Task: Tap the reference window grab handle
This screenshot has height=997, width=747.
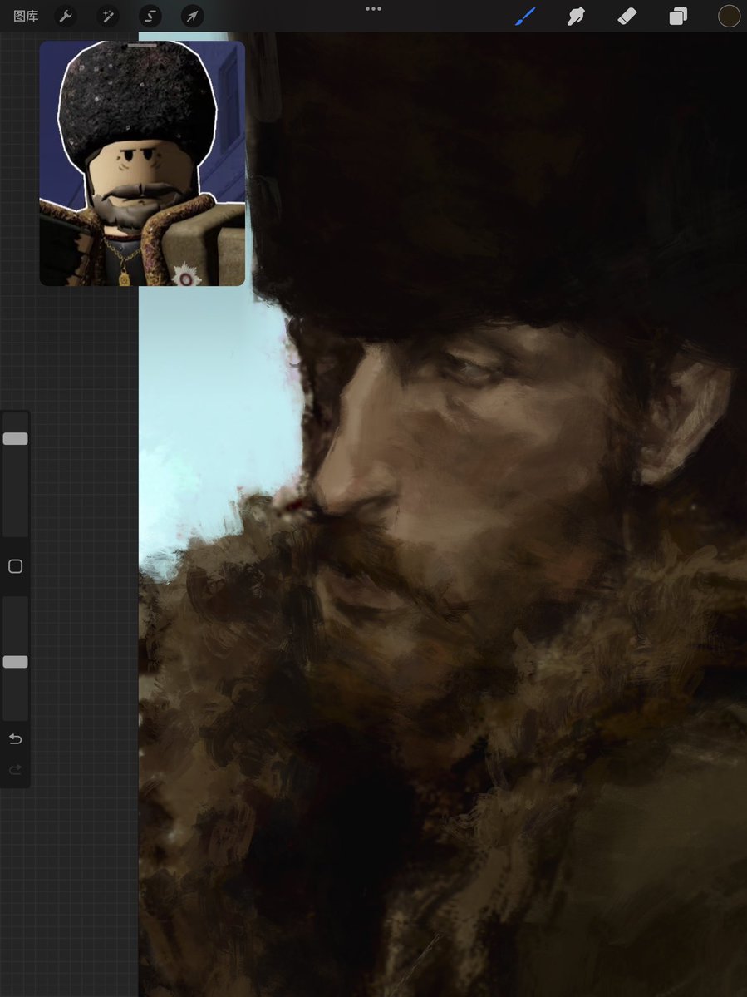Action: tap(142, 45)
